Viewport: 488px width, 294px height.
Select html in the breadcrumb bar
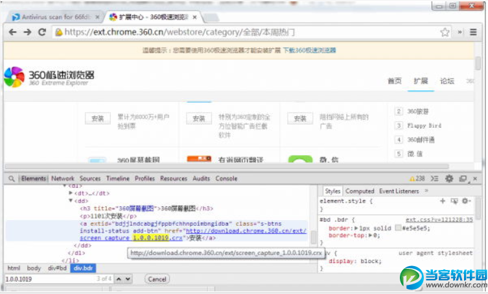[x=14, y=268]
